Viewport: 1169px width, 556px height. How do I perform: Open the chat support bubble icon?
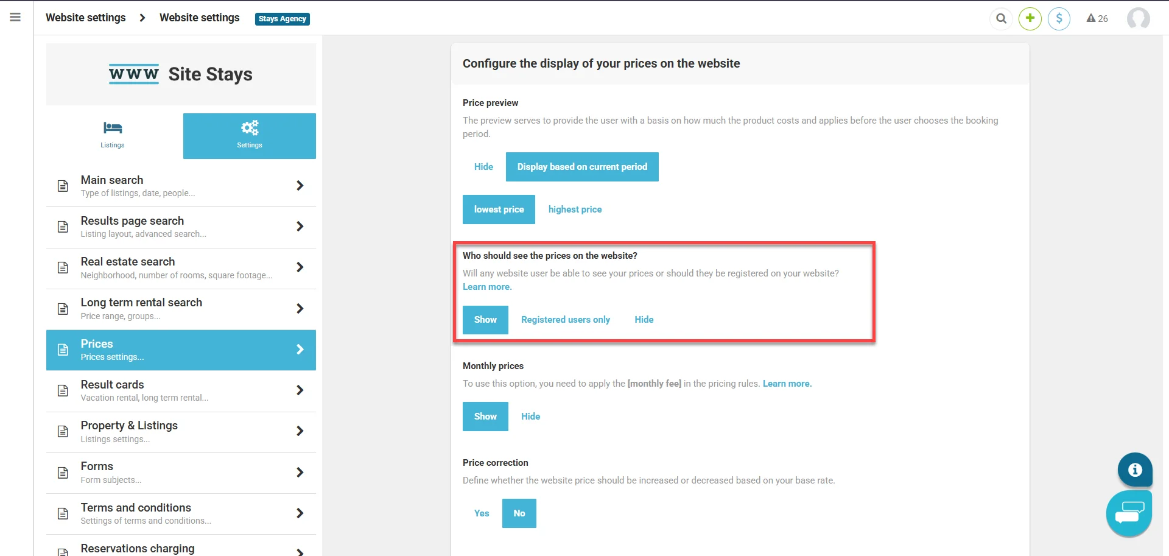(1129, 513)
